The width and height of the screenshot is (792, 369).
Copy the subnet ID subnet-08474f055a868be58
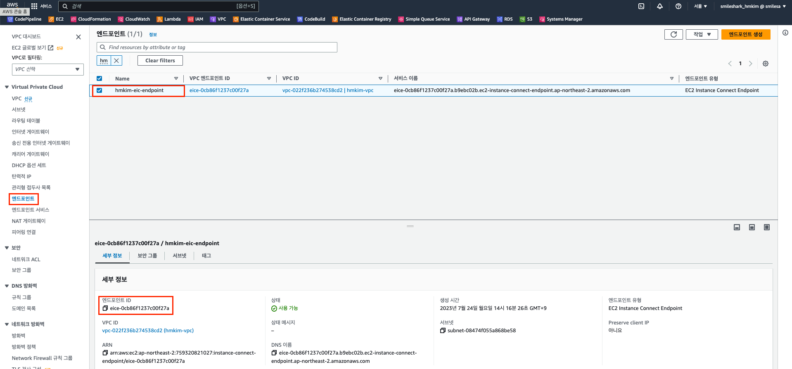(443, 331)
